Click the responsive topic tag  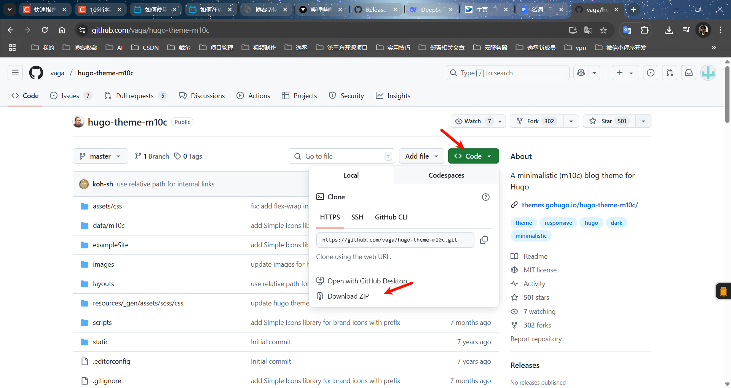[558, 223]
